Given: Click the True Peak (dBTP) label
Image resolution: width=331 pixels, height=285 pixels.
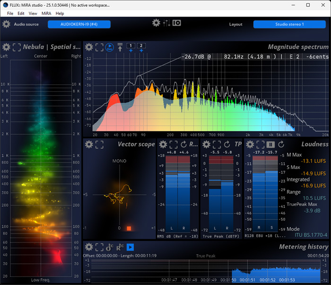Looking at the screenshot, I should [221, 236].
